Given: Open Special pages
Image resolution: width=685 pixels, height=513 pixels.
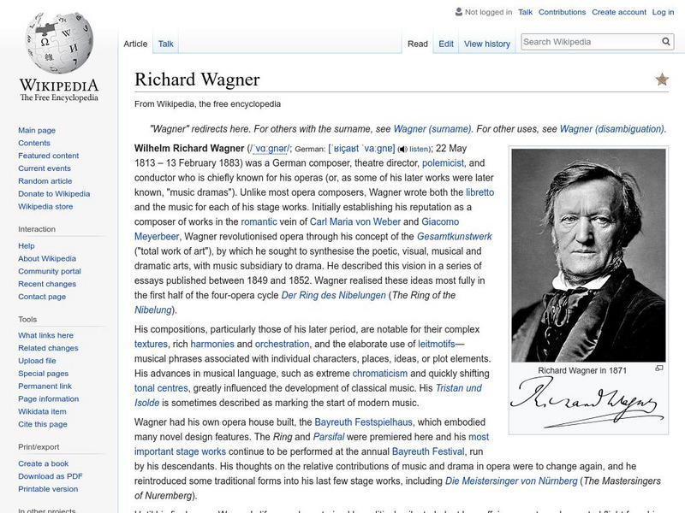Looking at the screenshot, I should coord(44,373).
